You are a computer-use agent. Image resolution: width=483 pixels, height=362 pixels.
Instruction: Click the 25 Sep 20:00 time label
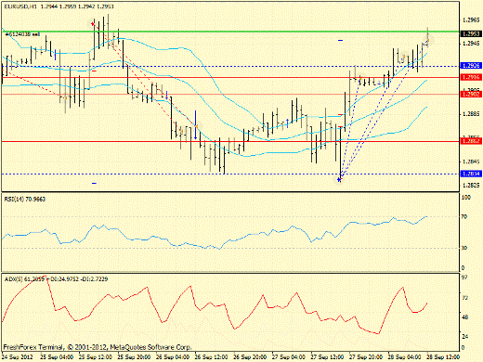[x=134, y=356]
